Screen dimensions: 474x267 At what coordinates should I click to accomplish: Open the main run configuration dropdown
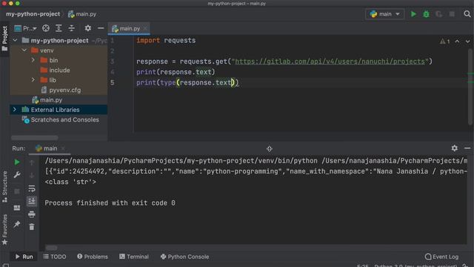pos(385,14)
